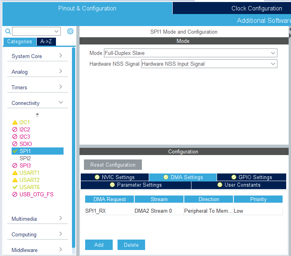This screenshot has height=256, width=291.
Task: Select the USB_OTG_FS peripheral
Action: coord(36,194)
